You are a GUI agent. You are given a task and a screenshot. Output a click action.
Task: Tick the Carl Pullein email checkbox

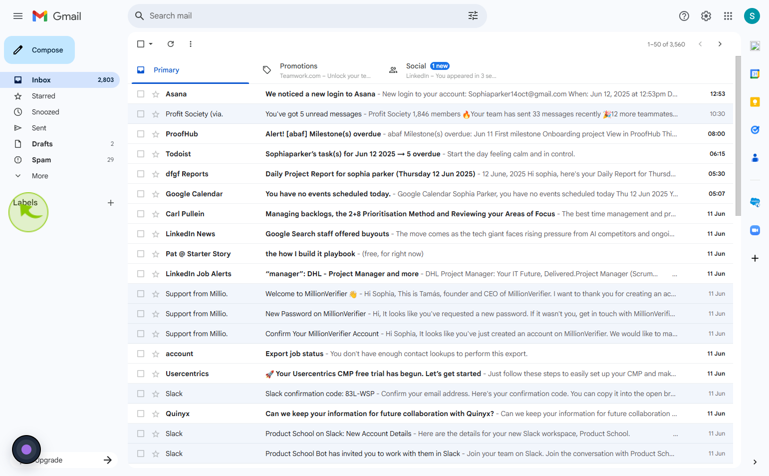141,214
